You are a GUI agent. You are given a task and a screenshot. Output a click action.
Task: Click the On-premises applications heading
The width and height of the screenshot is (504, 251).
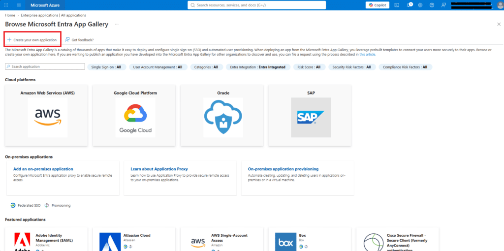click(29, 157)
